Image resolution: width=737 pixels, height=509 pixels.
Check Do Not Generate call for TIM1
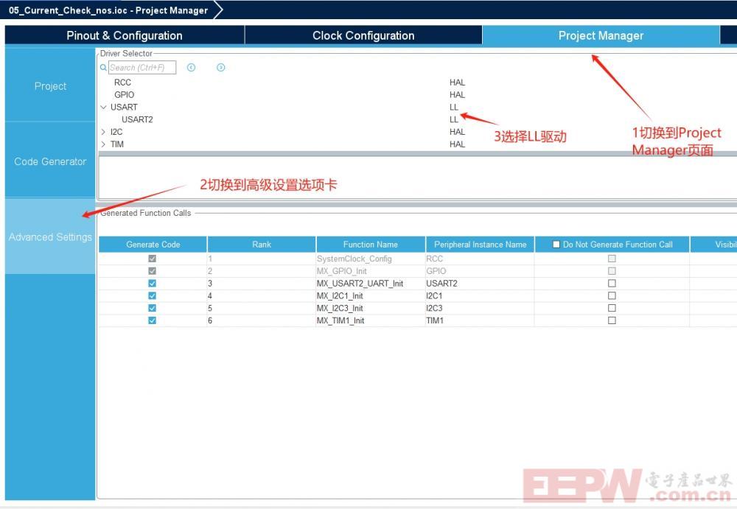coord(612,320)
